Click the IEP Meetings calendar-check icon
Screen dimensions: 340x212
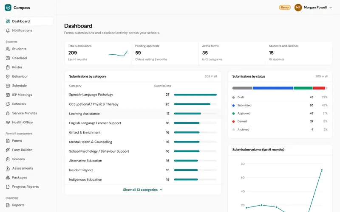tap(8, 95)
